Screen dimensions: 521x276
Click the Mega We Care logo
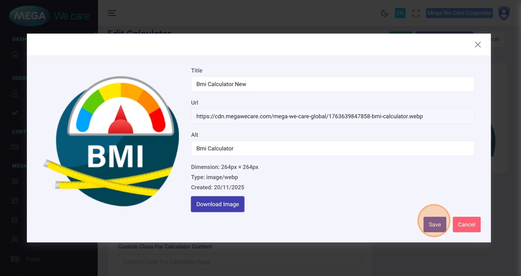[x=49, y=16]
